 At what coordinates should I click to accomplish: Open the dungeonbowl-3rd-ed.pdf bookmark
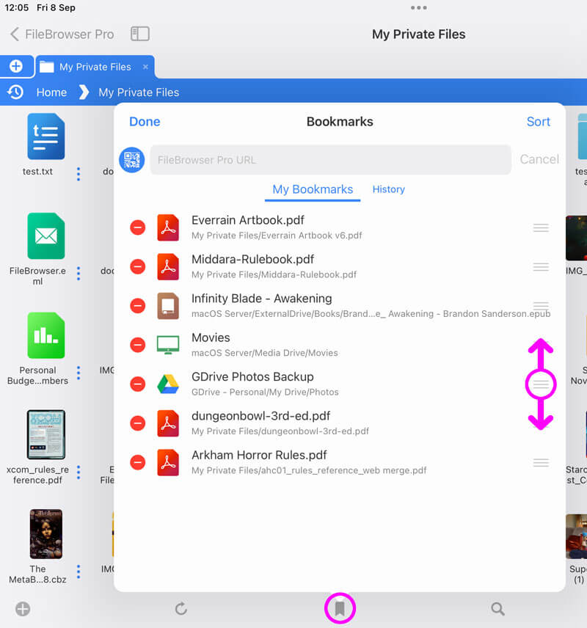point(340,423)
